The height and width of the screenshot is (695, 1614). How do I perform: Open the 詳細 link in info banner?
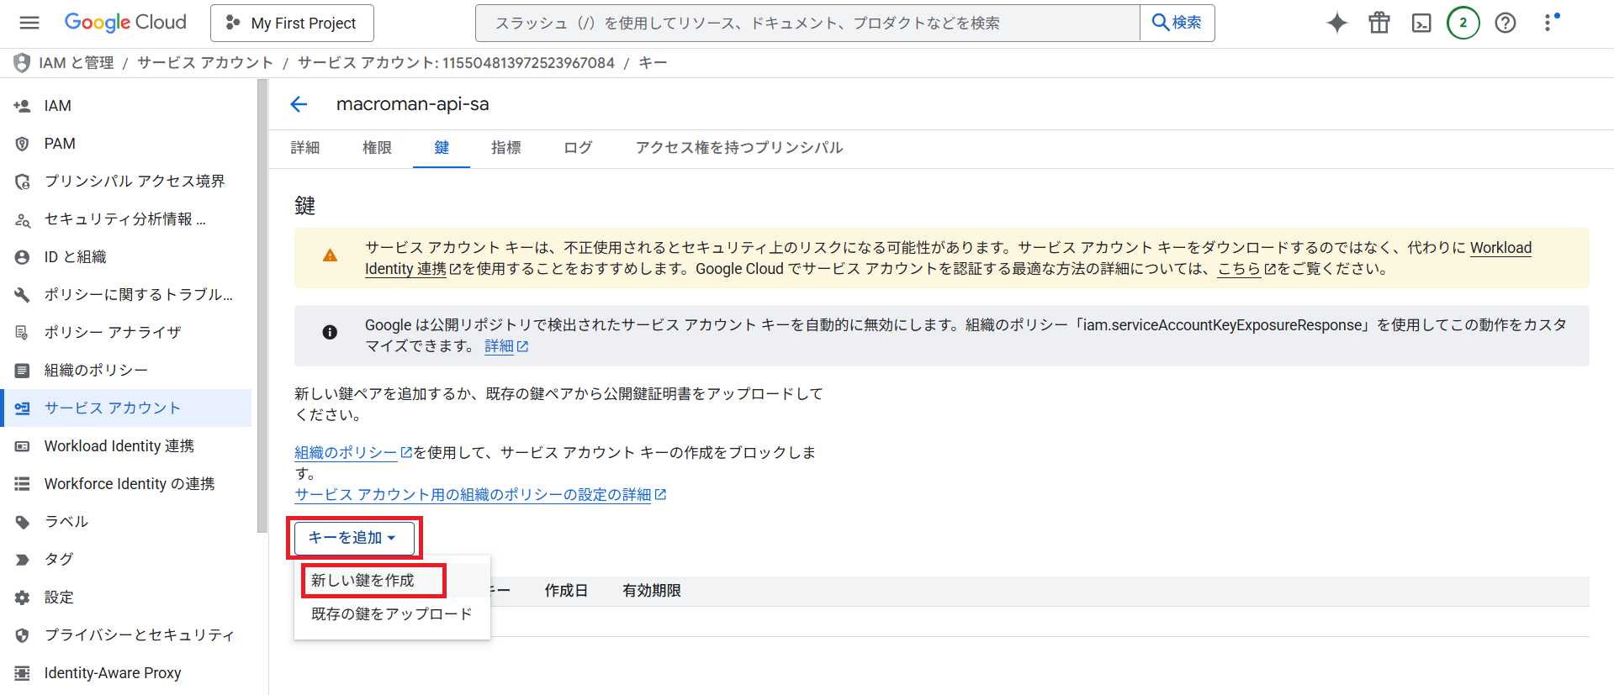point(506,346)
